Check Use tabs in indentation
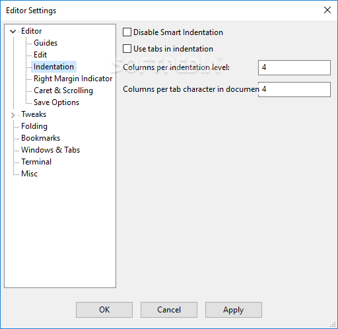The image size is (338, 329). pyautogui.click(x=127, y=49)
